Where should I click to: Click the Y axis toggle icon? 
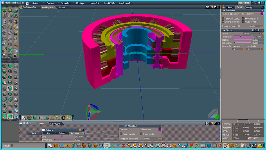118,146
